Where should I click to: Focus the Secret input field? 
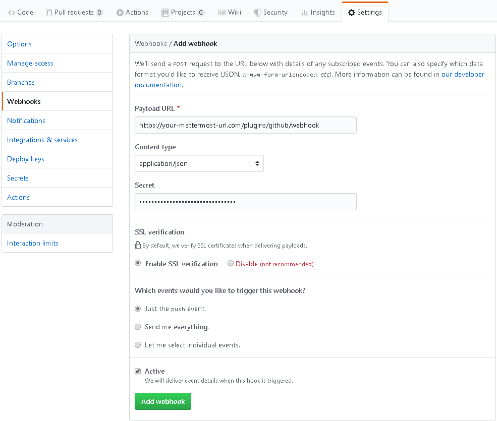click(245, 202)
